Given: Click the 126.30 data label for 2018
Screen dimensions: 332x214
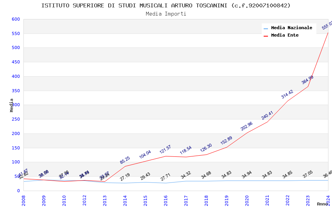Looking at the screenshot, I should click(206, 148).
